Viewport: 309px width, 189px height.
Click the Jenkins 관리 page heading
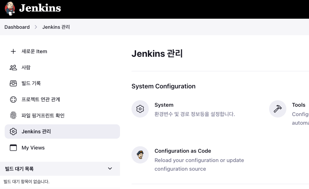[157, 54]
